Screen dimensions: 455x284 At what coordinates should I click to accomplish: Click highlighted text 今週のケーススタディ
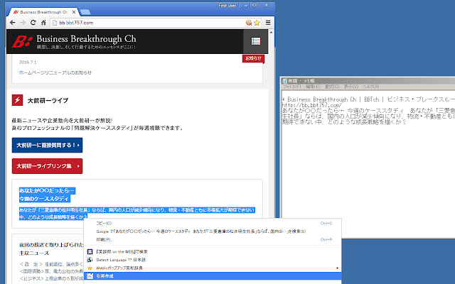[x=44, y=199]
